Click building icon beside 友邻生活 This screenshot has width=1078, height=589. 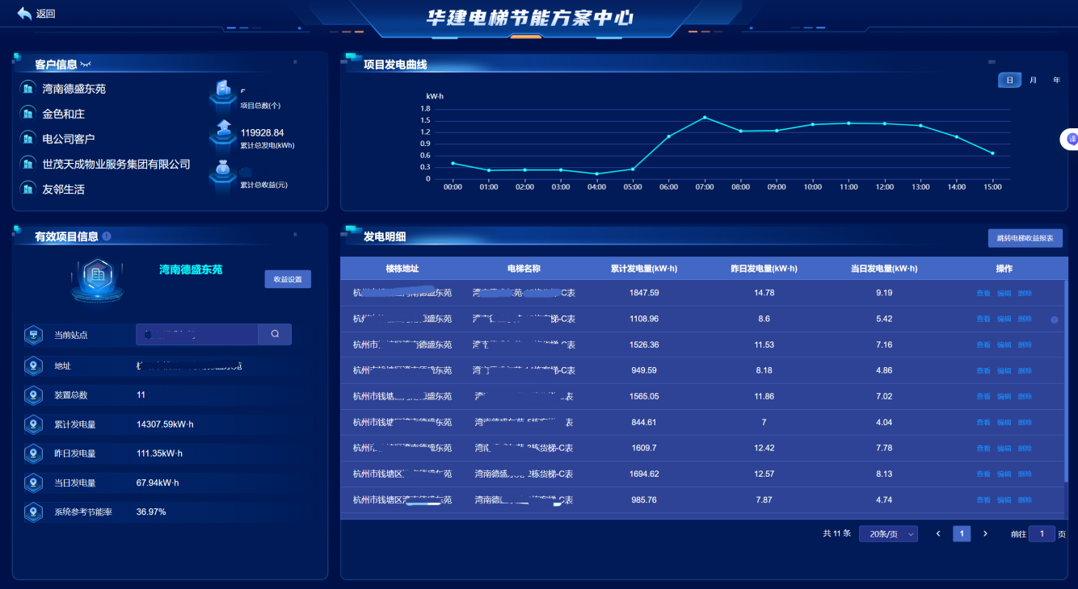[27, 189]
